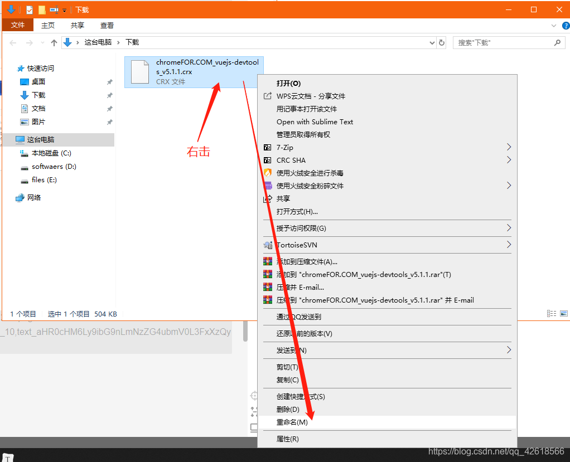570x462 pixels.
Task: Click the forward navigation arrow
Action: (x=30, y=43)
